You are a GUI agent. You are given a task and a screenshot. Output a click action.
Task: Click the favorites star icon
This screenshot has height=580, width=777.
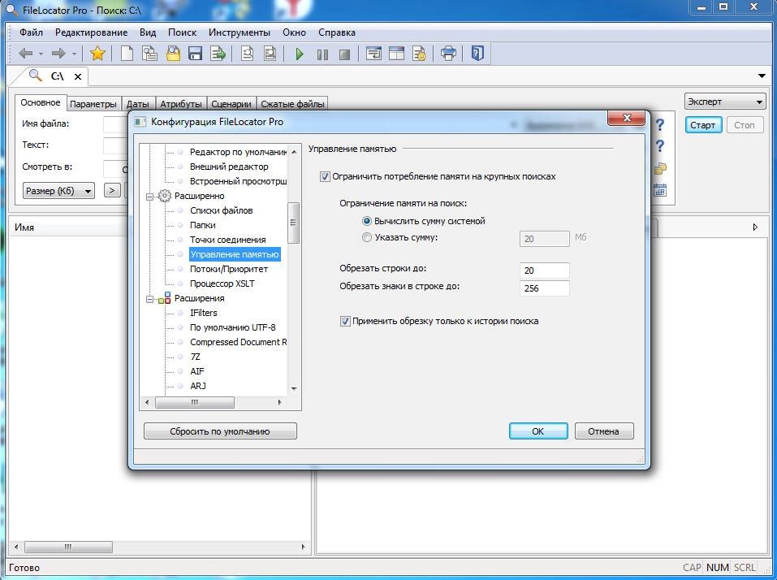pyautogui.click(x=97, y=53)
